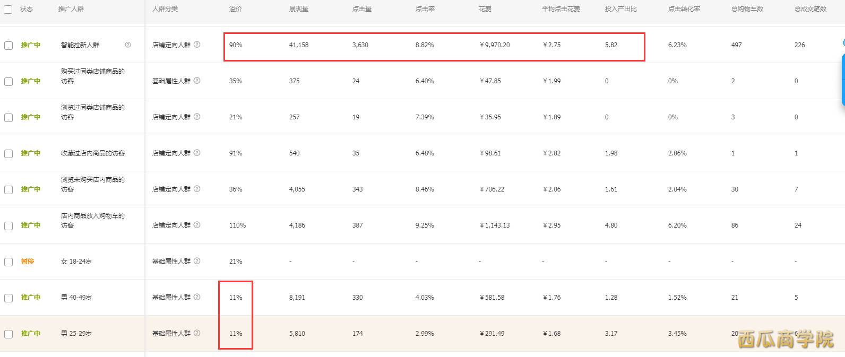Image resolution: width=845 pixels, height=357 pixels.
Task: Click the 9.25% click-through rate value
Action: coord(425,225)
